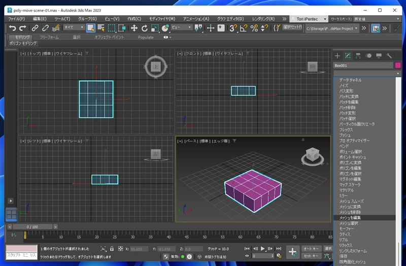Open the Display tab in the command panel
The image size is (406, 266).
coord(379,56)
